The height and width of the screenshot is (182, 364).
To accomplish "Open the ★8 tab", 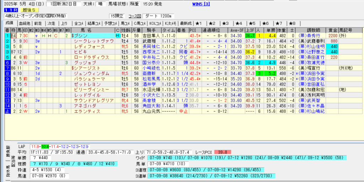I will coord(293,23).
